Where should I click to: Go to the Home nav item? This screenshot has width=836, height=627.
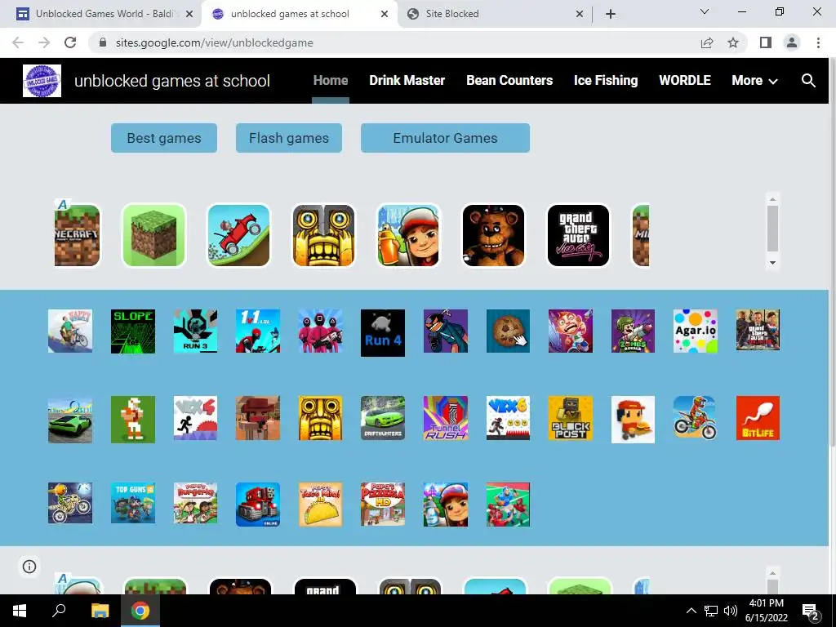pyautogui.click(x=331, y=81)
